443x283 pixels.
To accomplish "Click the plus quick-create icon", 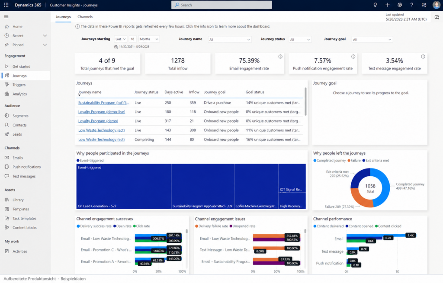I will [387, 5].
